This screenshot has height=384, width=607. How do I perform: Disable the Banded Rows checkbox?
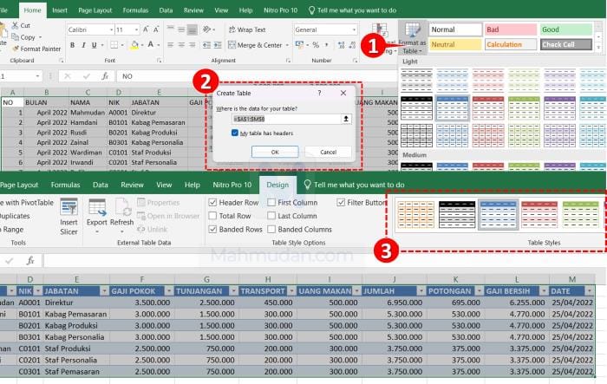(212, 230)
